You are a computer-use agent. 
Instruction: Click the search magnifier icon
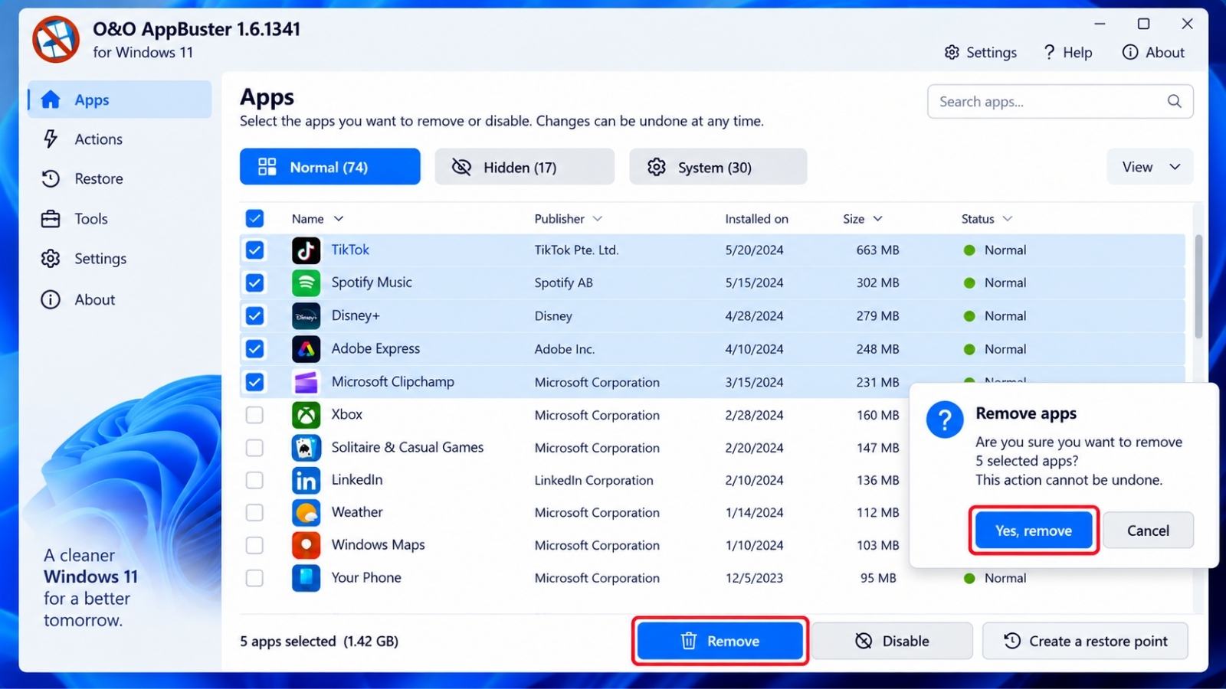(1174, 101)
